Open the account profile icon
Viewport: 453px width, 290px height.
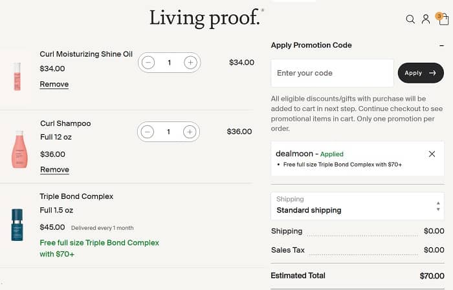tap(426, 19)
